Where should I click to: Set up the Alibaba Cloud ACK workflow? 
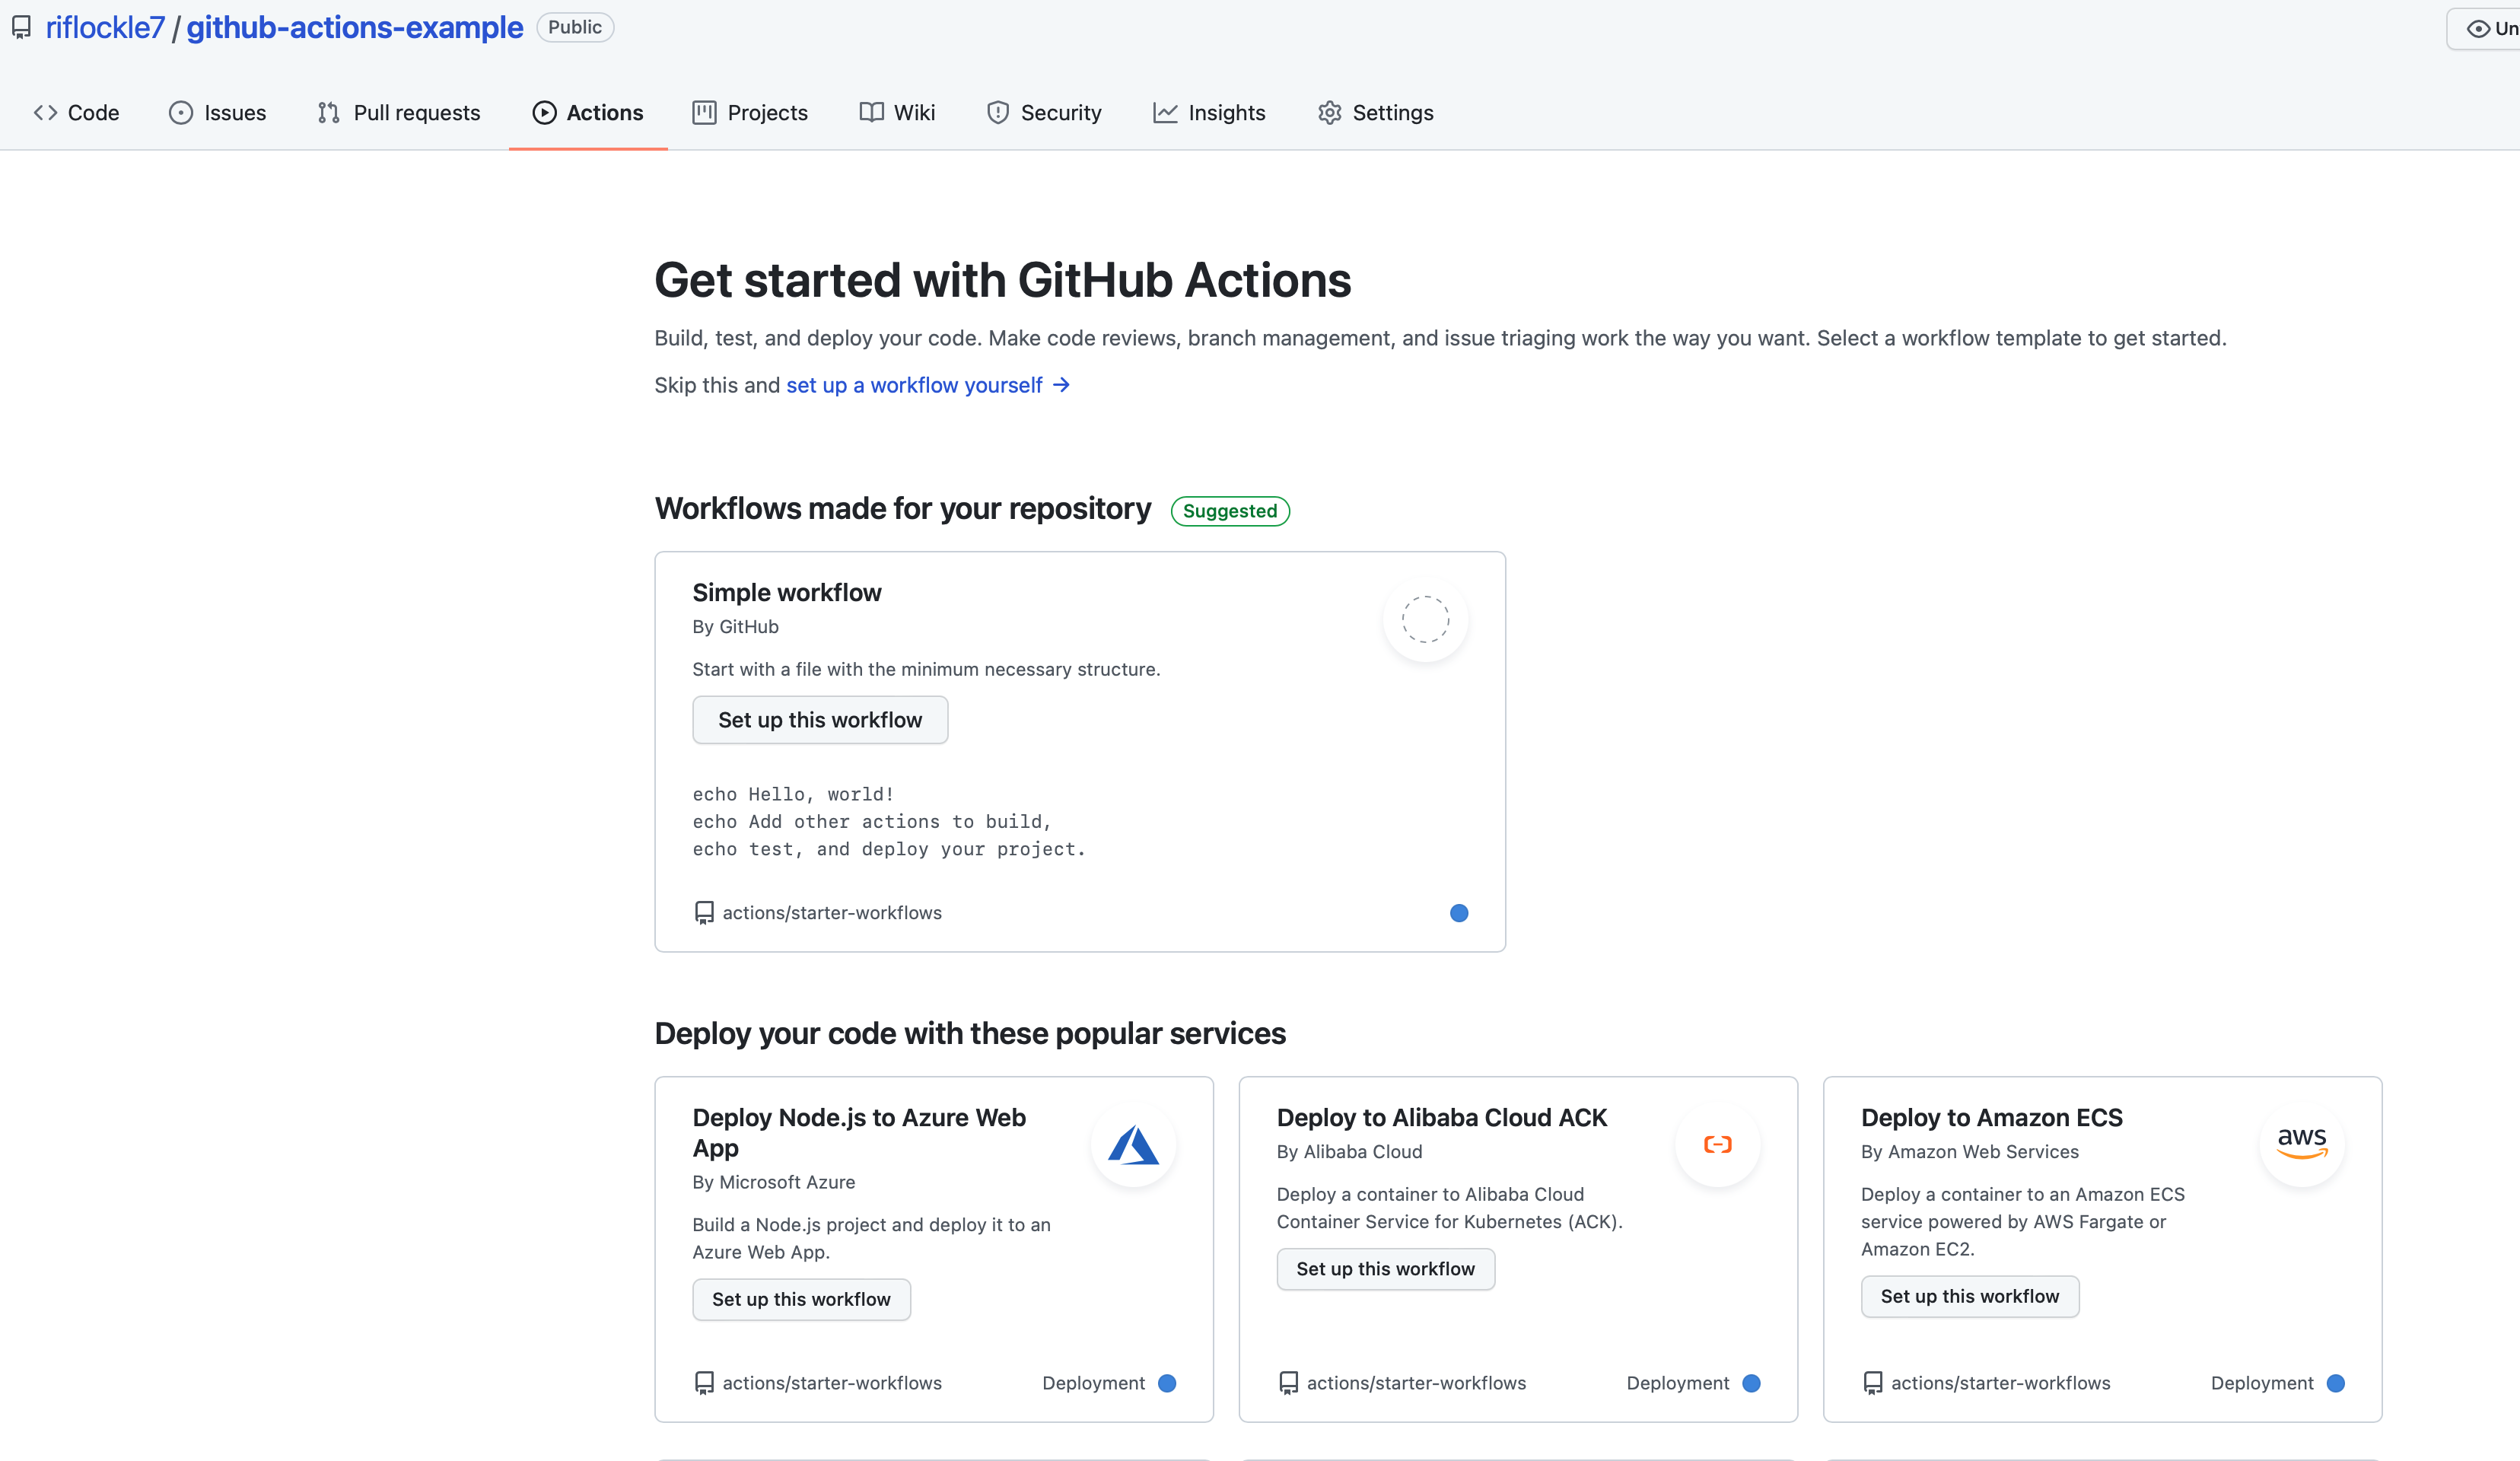pos(1385,1269)
